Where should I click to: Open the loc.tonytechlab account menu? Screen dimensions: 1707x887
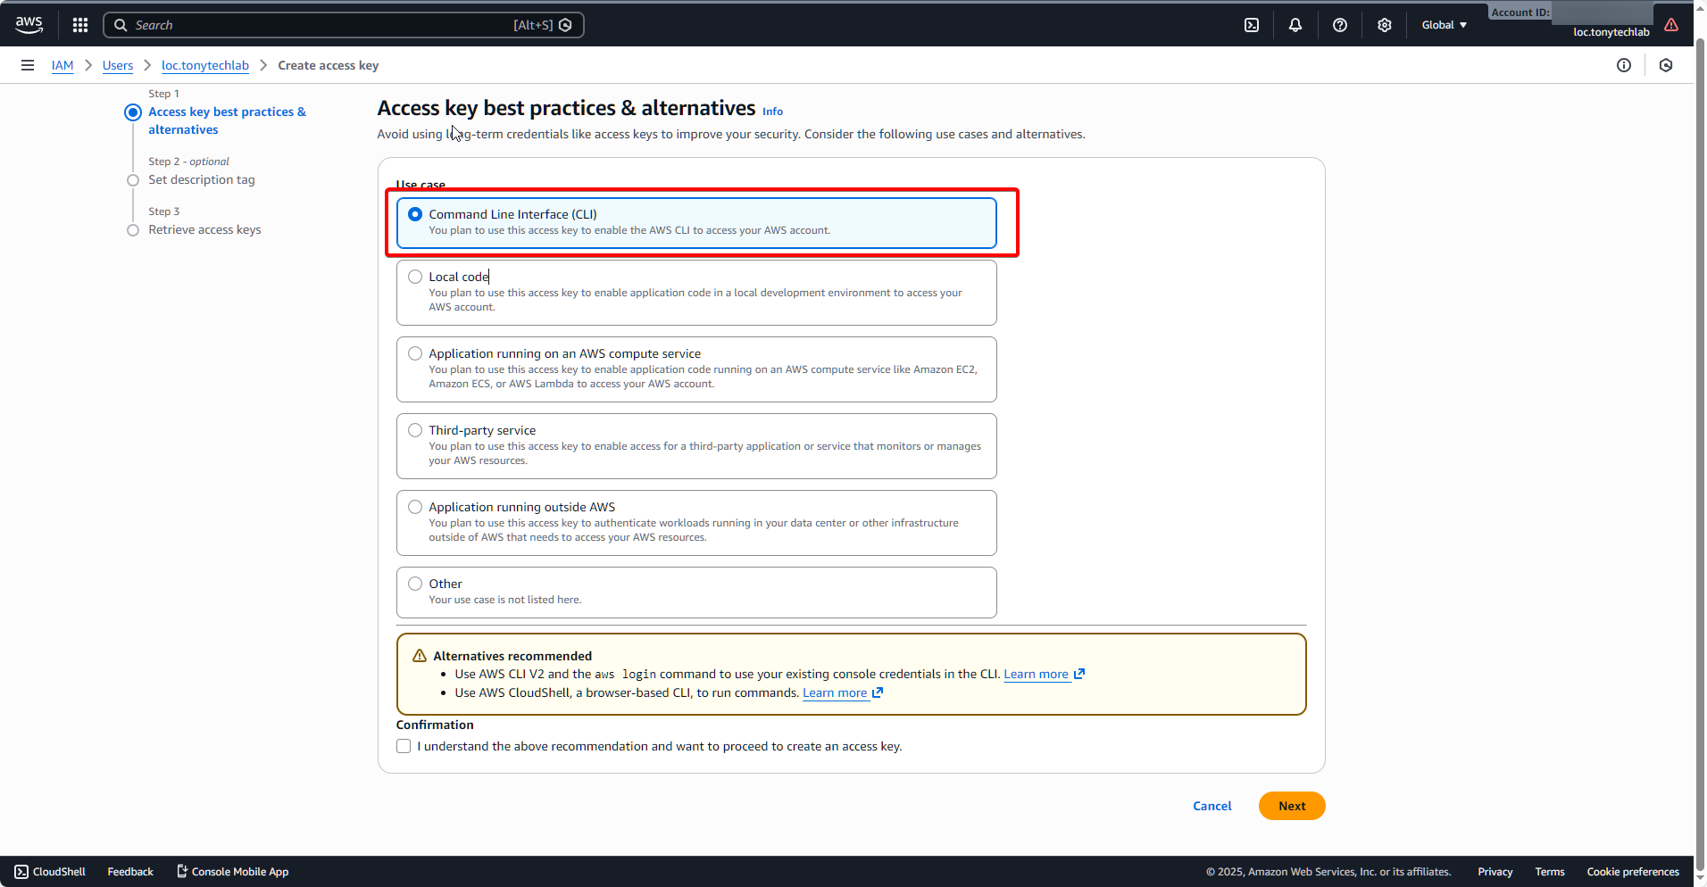pyautogui.click(x=1611, y=32)
